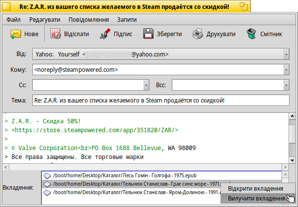The height and width of the screenshot is (207, 298).
Task: Open the Yahoo sender account selector
Action: click(161, 54)
